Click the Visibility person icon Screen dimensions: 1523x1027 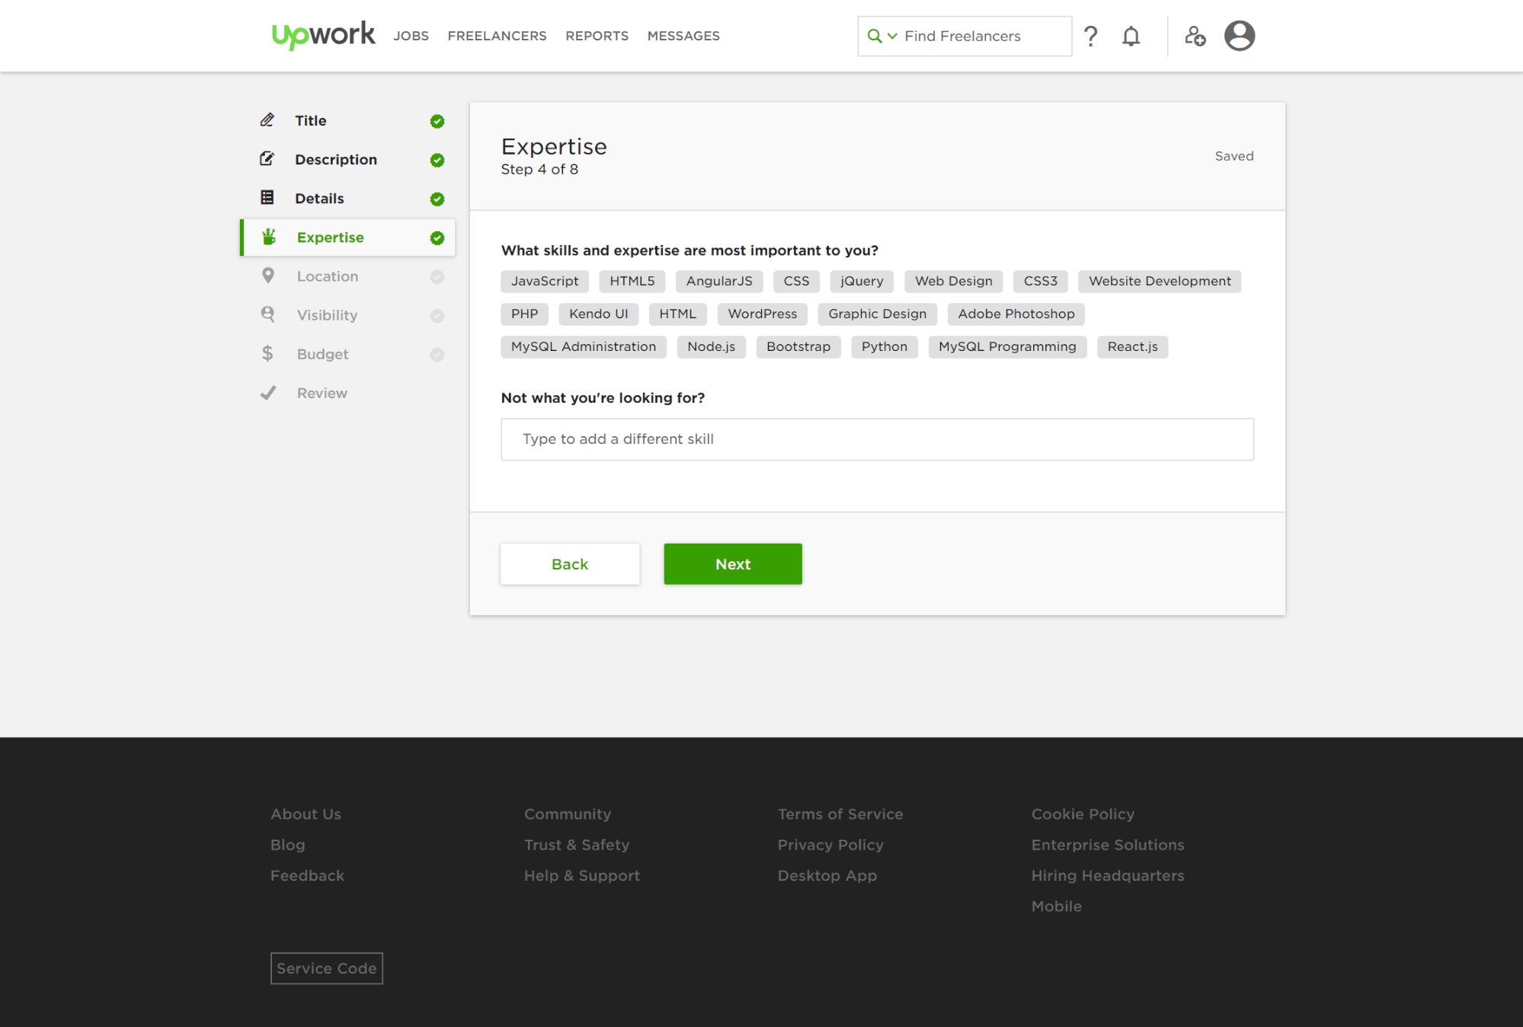click(268, 314)
